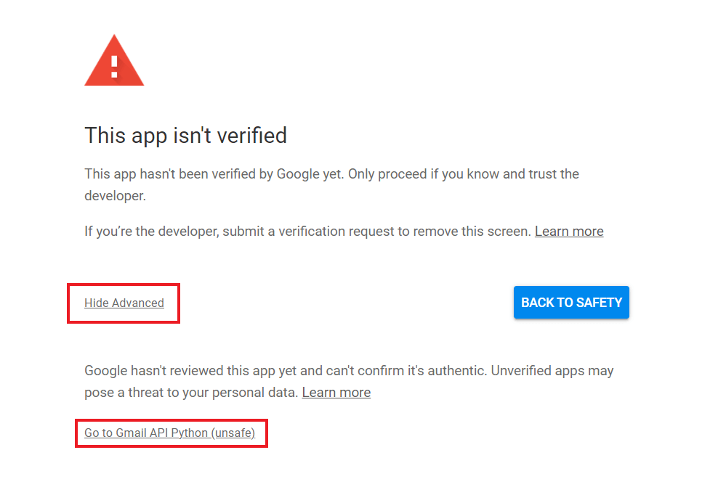Click the "Unverified apps may" phrase

[x=552, y=371]
